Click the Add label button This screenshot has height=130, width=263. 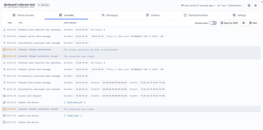click(44, 5)
